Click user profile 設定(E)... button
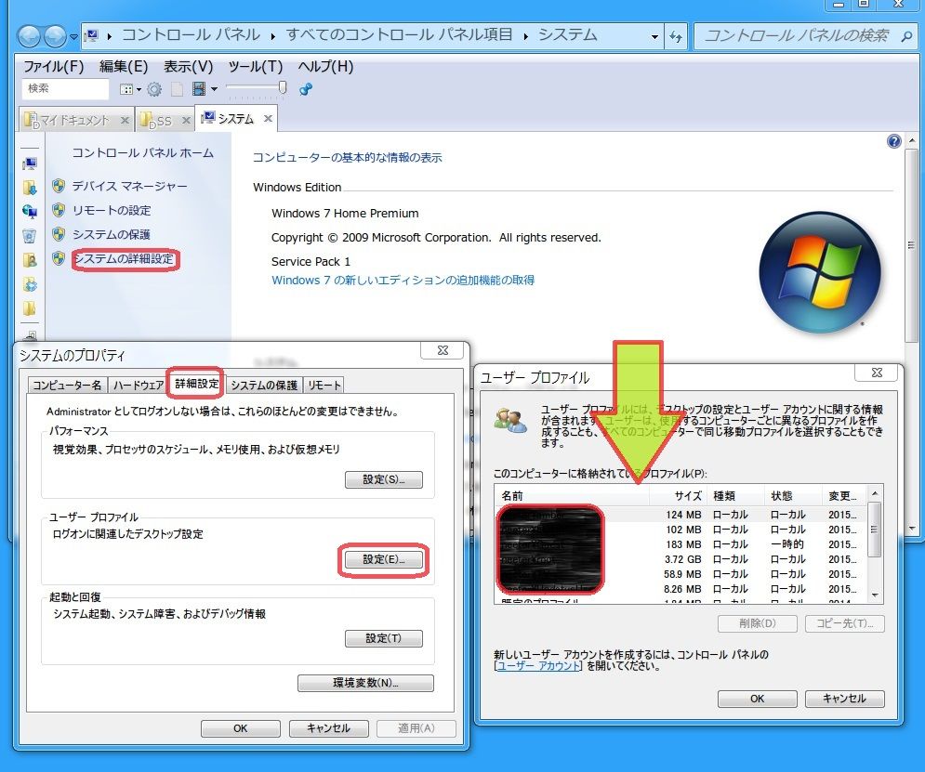This screenshot has width=925, height=772. click(x=383, y=559)
